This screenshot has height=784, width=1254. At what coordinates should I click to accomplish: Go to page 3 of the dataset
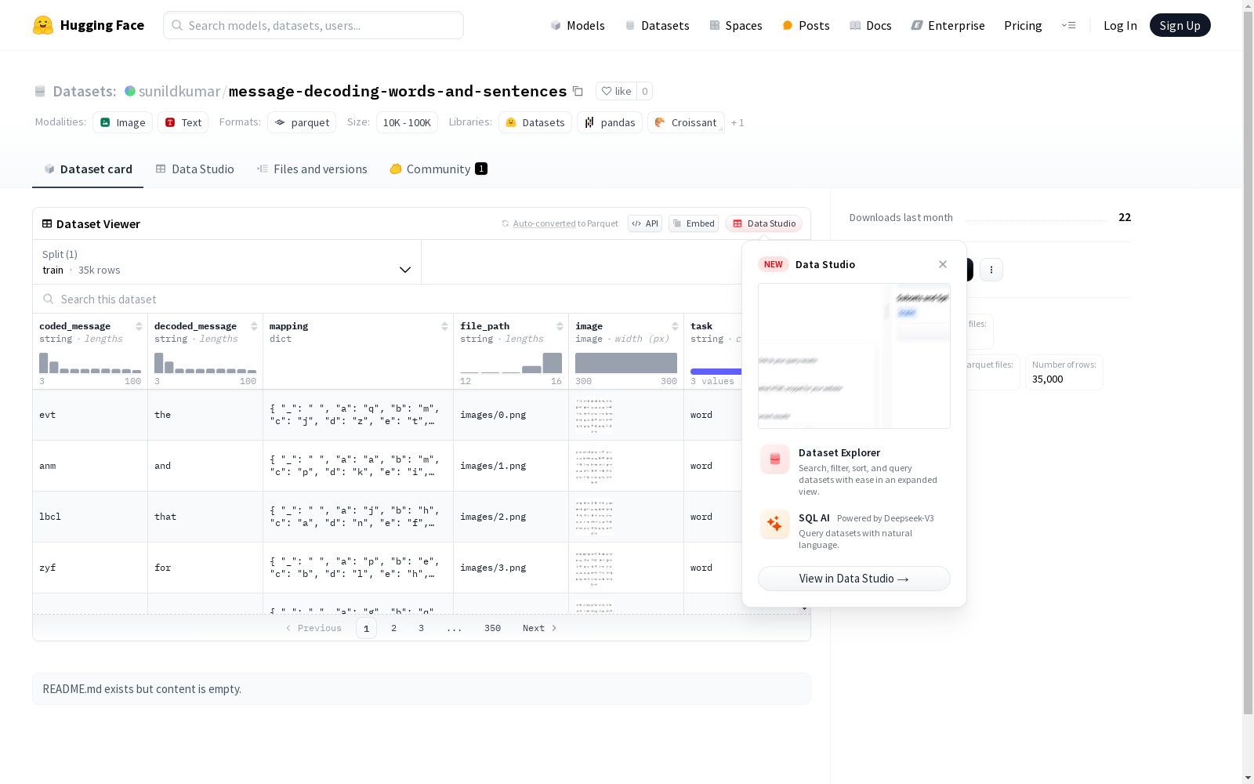(x=421, y=628)
